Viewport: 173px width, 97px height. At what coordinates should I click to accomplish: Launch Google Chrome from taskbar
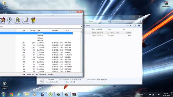11,95
